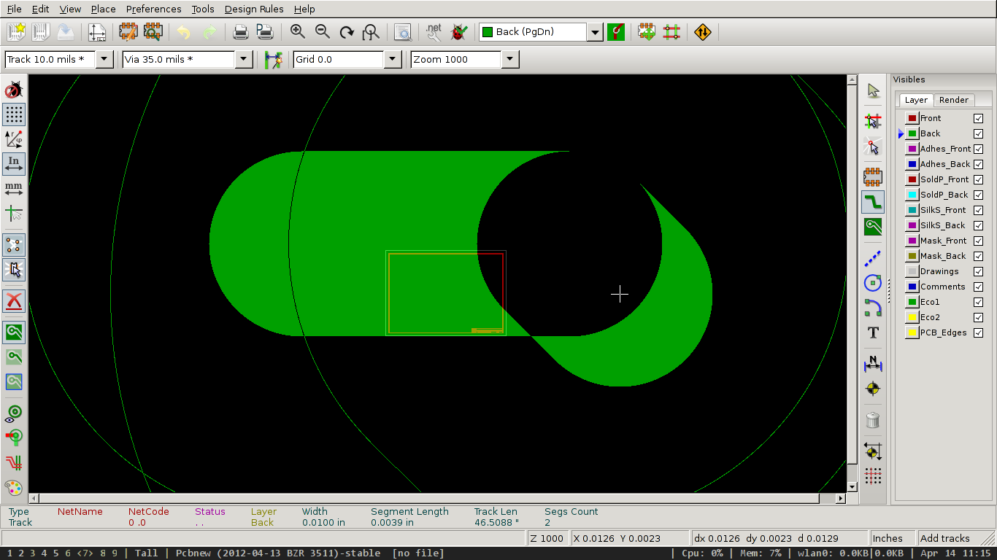Hide the SilkS_Front layer

pyautogui.click(x=978, y=210)
